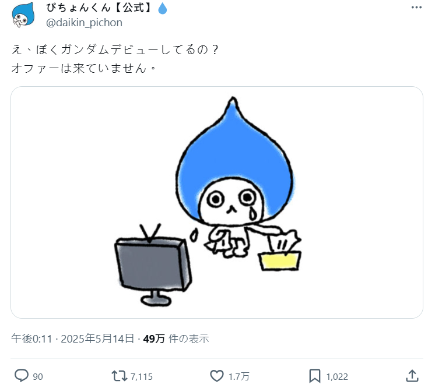This screenshot has height=388, width=428.
Task: Click the 1.7万 likes count
Action: pyautogui.click(x=239, y=376)
